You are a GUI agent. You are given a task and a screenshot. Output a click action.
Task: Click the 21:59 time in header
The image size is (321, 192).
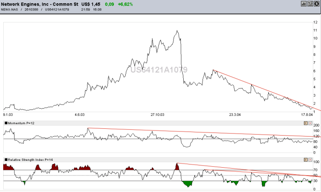[x=85, y=10]
